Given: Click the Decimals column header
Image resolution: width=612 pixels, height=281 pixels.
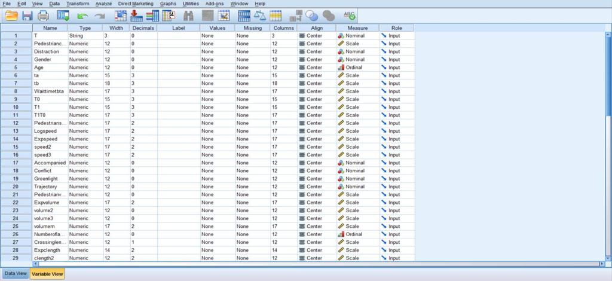Looking at the screenshot, I should [143, 28].
